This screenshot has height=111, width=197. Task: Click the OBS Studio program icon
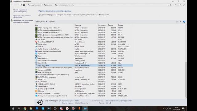36,39
